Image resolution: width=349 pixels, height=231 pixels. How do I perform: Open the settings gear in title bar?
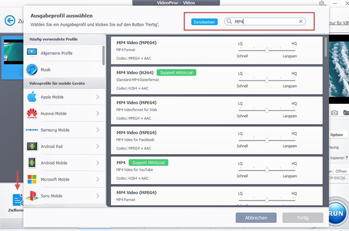pos(322,3)
